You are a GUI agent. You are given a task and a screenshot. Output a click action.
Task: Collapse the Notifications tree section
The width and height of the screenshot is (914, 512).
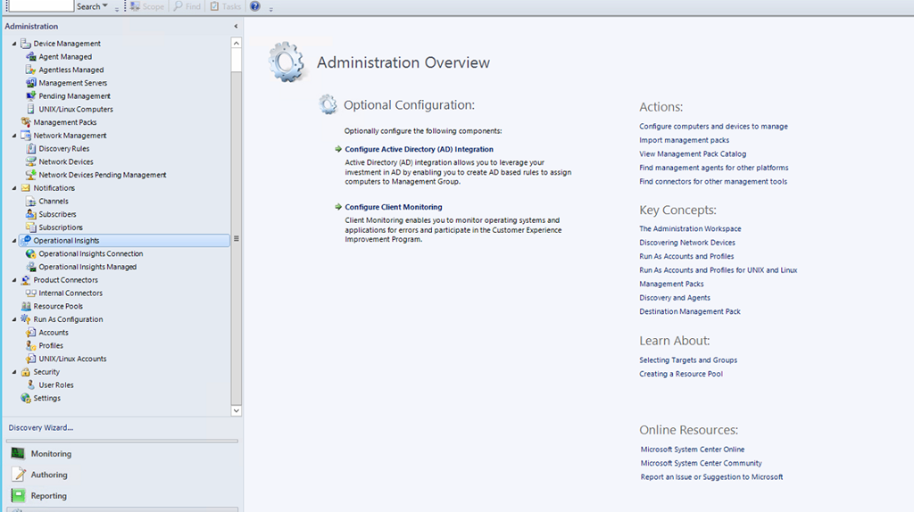coord(13,188)
